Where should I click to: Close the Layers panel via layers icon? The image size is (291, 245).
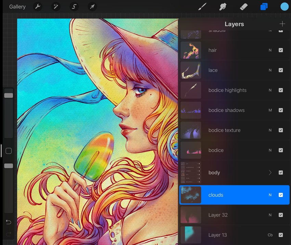(264, 7)
